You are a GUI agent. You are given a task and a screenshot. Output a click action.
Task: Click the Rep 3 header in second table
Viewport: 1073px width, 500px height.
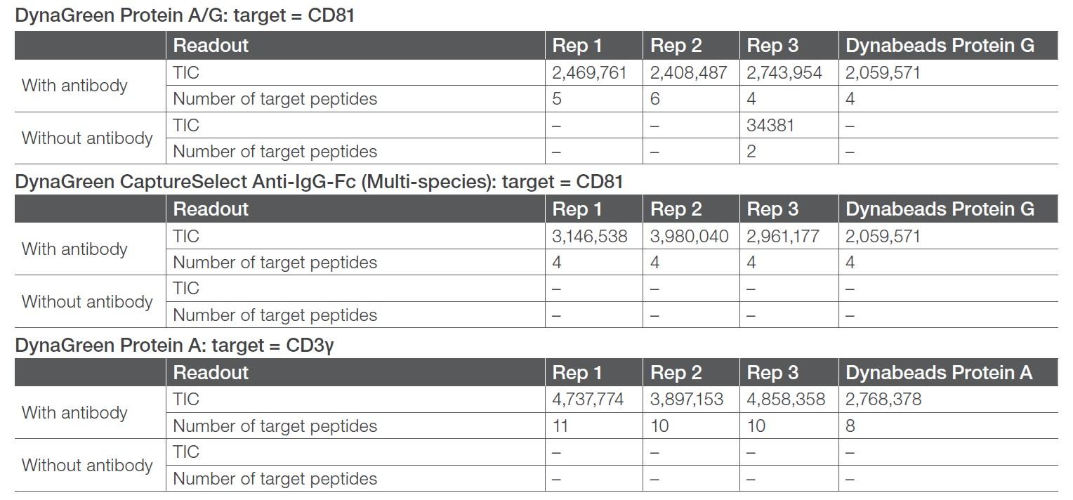point(772,209)
